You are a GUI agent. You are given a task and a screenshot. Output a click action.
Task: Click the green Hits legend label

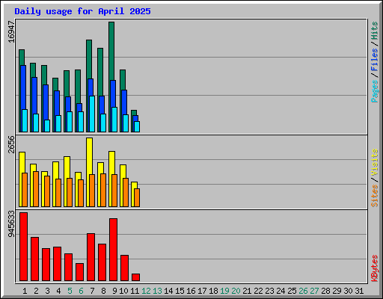(375, 31)
